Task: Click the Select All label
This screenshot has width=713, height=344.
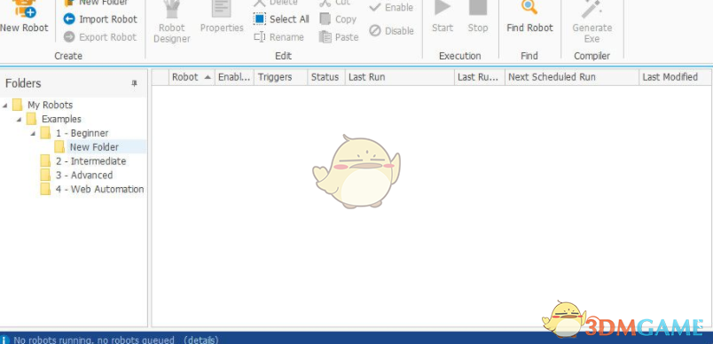Action: 289,20
